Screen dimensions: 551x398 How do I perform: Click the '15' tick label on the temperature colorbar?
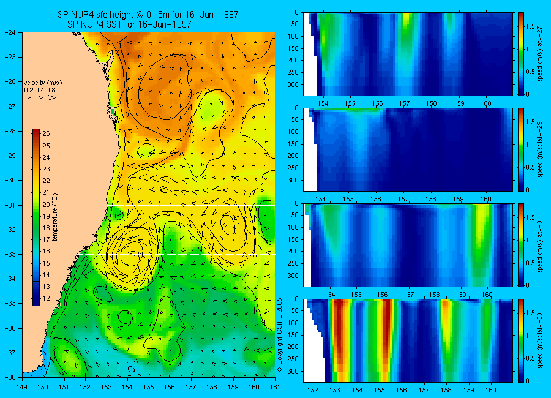[46, 263]
